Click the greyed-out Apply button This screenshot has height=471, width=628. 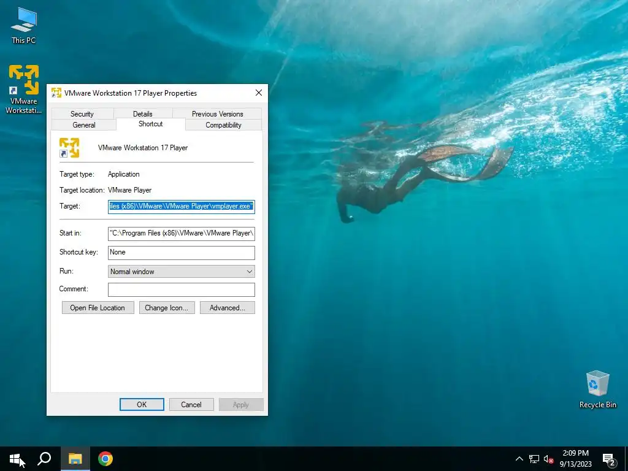click(241, 405)
